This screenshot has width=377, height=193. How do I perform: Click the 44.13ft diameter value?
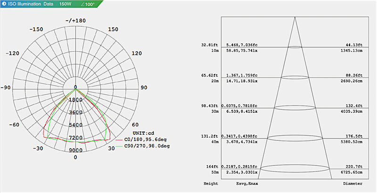point(354,45)
